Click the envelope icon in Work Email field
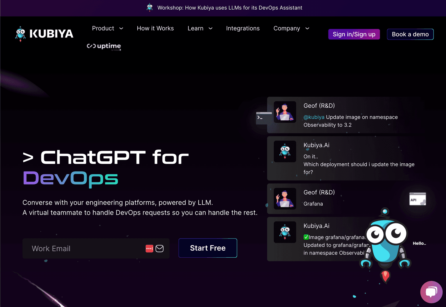The height and width of the screenshot is (307, 446). tap(159, 248)
